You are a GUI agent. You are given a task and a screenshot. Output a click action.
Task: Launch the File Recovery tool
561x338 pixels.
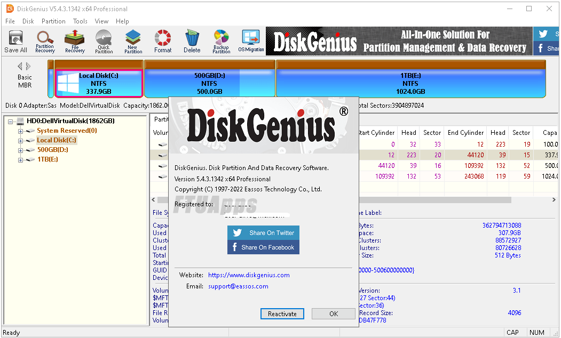click(75, 42)
